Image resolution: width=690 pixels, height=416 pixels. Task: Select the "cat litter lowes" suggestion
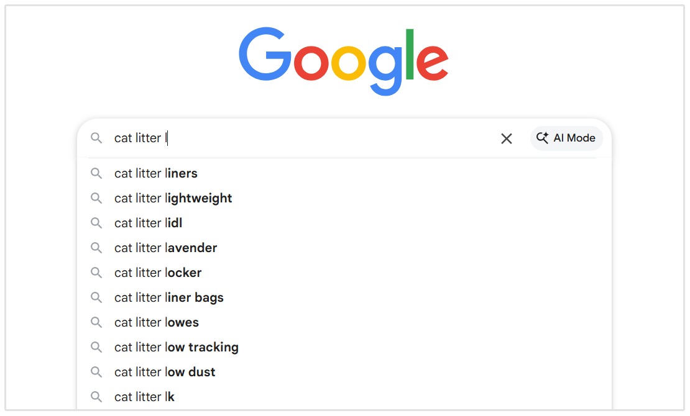click(x=156, y=322)
